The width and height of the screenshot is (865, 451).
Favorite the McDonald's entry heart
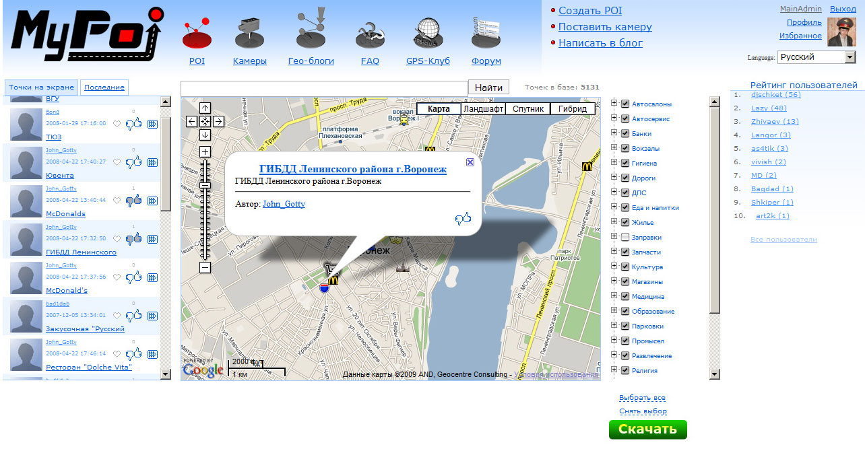[x=117, y=277]
